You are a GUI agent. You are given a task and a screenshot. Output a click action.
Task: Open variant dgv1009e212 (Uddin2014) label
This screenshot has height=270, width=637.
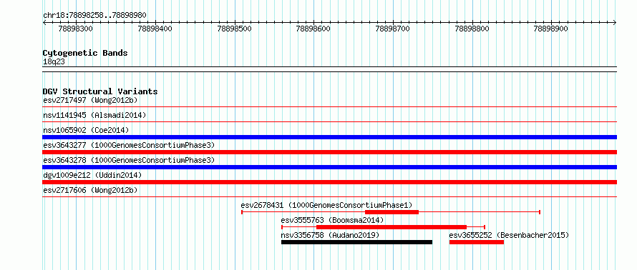pyautogui.click(x=92, y=175)
